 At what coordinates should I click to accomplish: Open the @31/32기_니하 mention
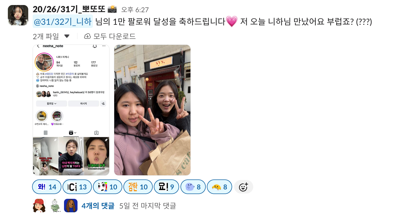(63, 22)
